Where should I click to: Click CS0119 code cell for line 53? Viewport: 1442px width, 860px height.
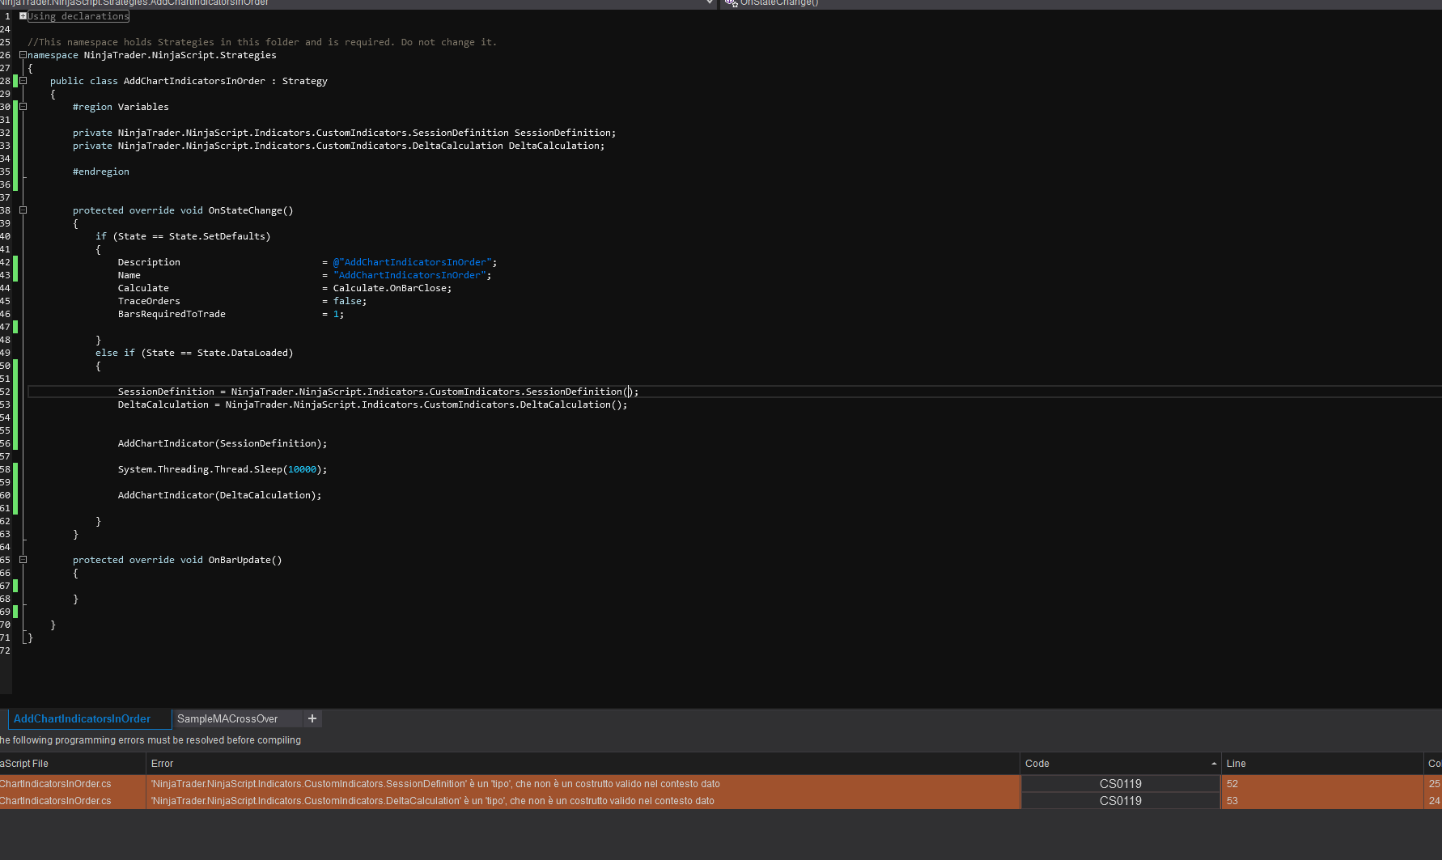click(1120, 800)
